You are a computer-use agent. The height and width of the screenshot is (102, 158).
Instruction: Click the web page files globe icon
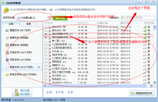tap(7, 60)
